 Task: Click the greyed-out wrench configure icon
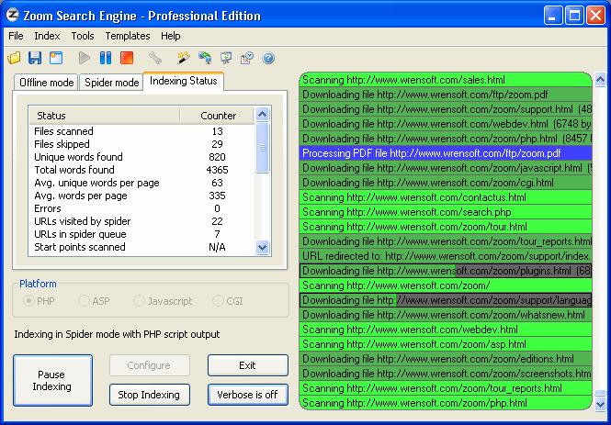(155, 59)
